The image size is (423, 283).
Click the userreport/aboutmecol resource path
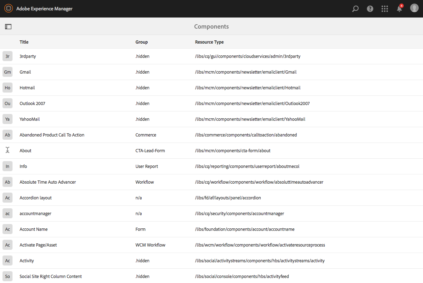click(247, 166)
